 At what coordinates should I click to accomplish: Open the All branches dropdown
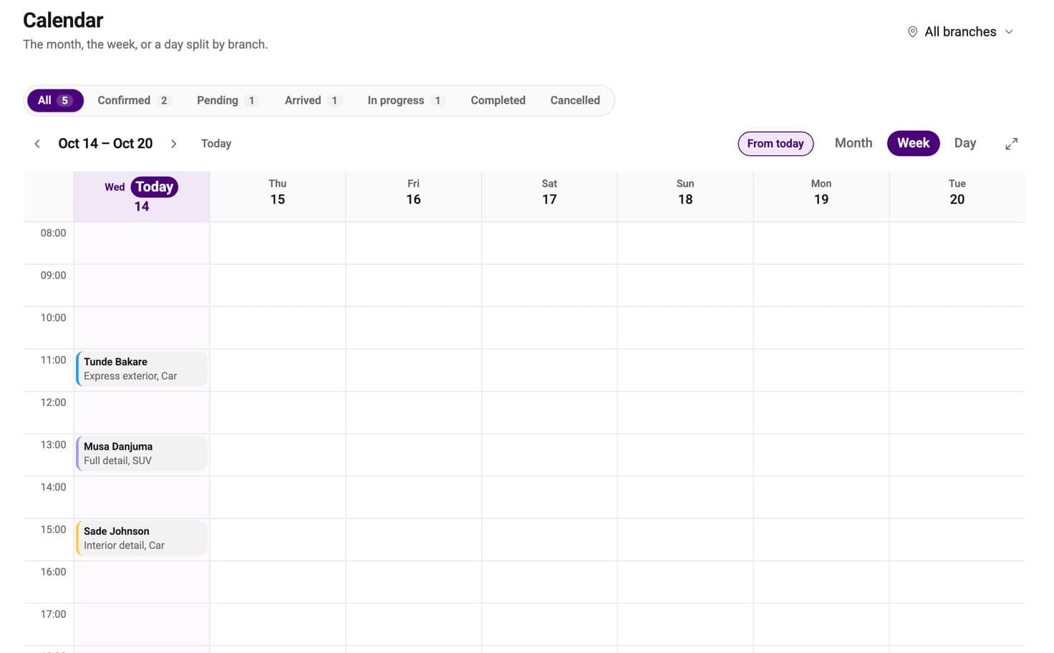tap(961, 32)
